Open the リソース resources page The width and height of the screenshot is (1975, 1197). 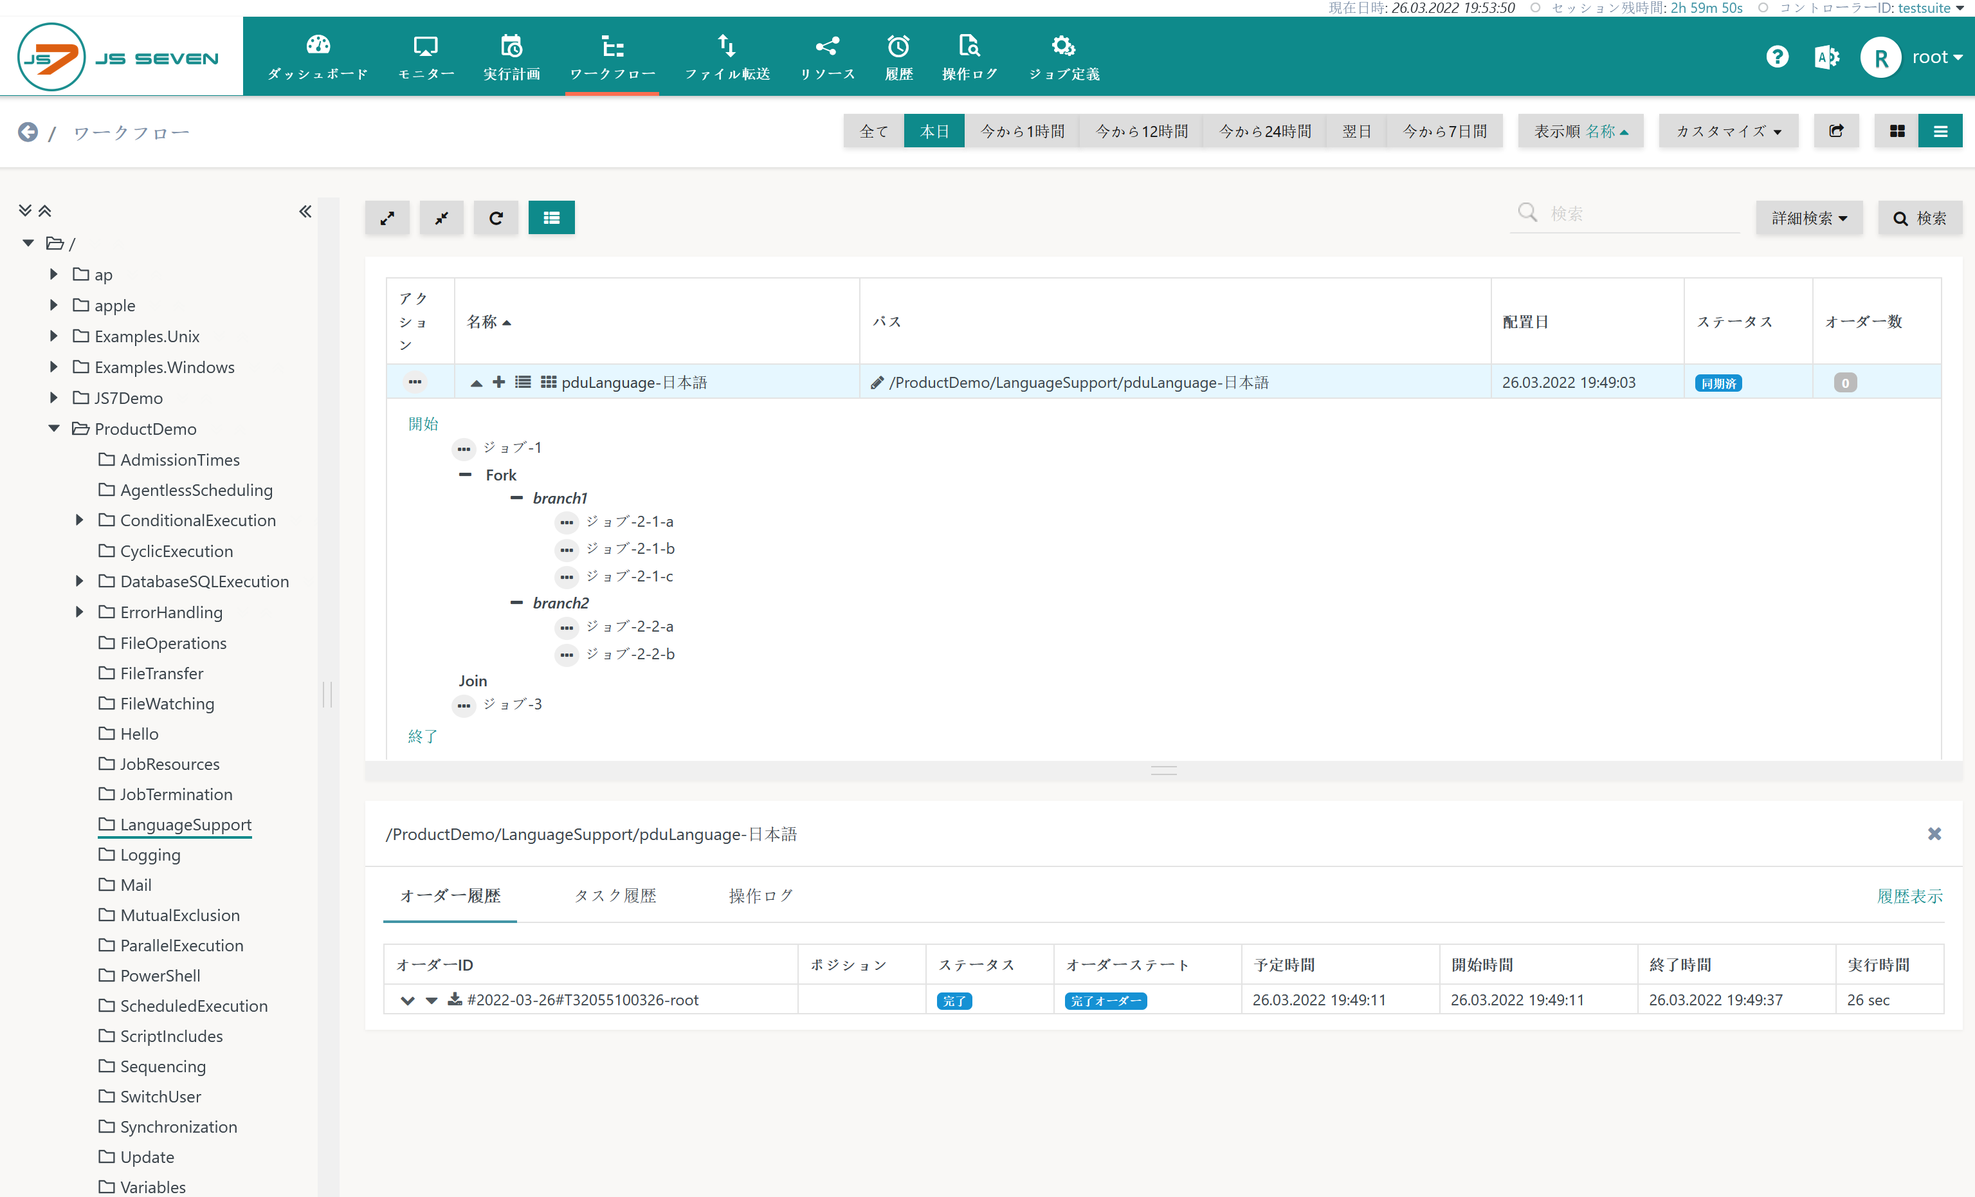(x=827, y=57)
